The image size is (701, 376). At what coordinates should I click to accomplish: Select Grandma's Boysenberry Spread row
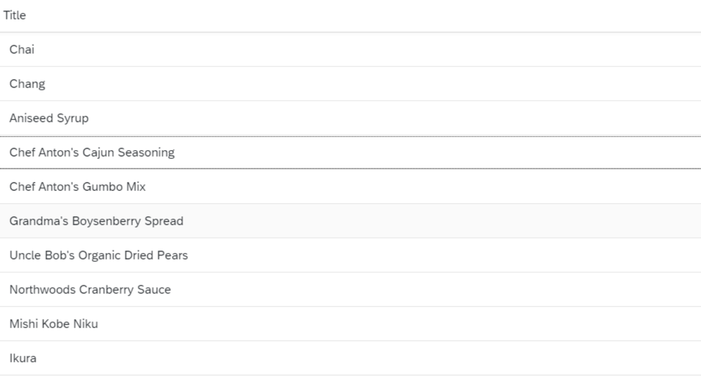click(351, 221)
